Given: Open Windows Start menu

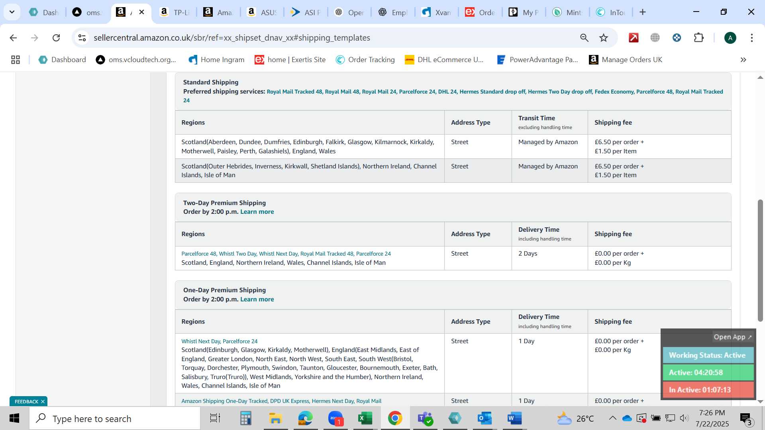Looking at the screenshot, I should click(x=14, y=418).
